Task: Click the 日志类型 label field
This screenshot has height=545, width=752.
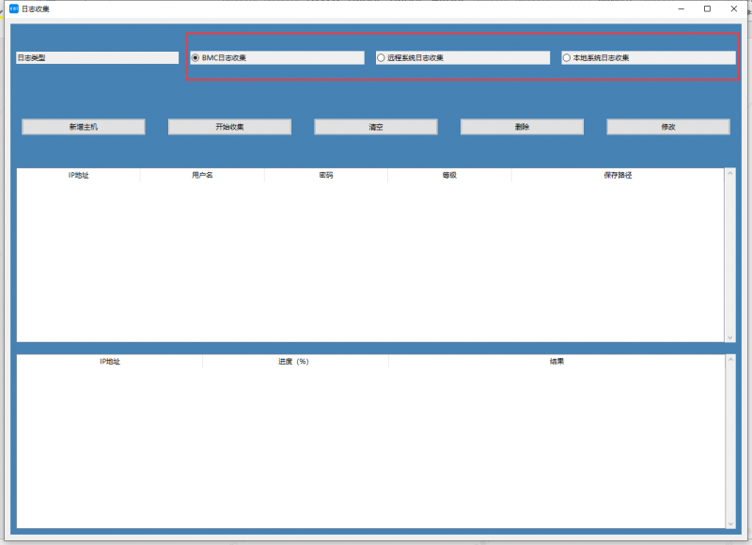Action: pyautogui.click(x=97, y=57)
